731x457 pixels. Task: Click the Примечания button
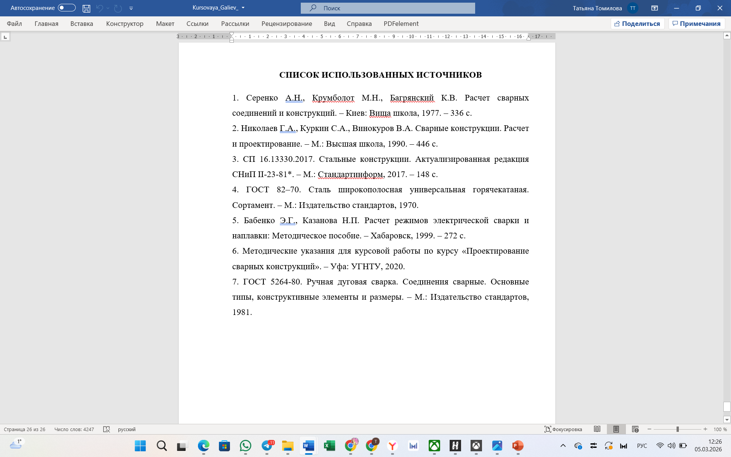coord(696,24)
